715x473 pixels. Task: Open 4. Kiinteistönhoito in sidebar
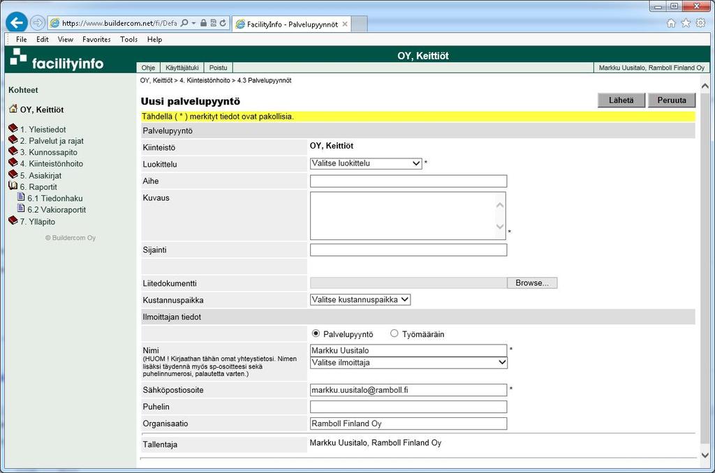coord(52,163)
